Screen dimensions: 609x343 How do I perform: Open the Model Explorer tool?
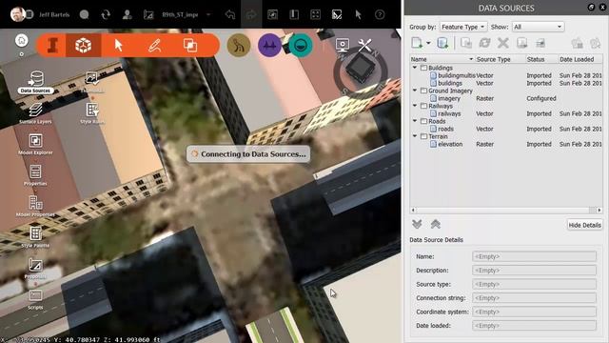click(35, 141)
